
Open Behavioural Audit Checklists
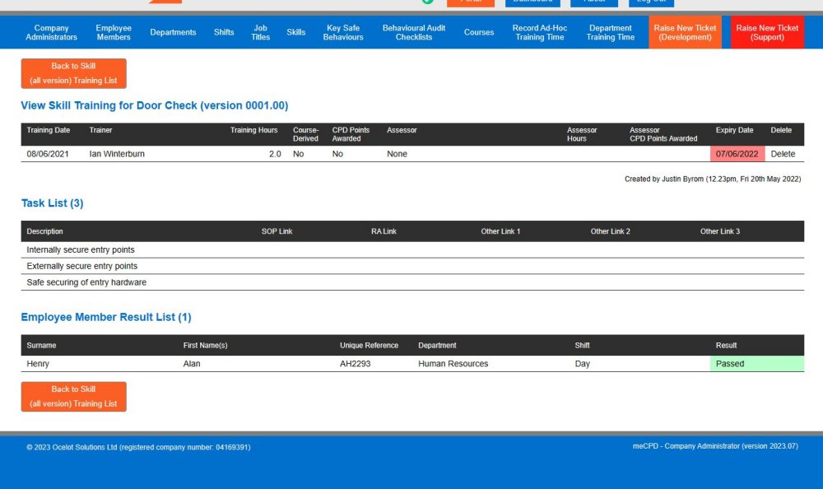tap(414, 32)
